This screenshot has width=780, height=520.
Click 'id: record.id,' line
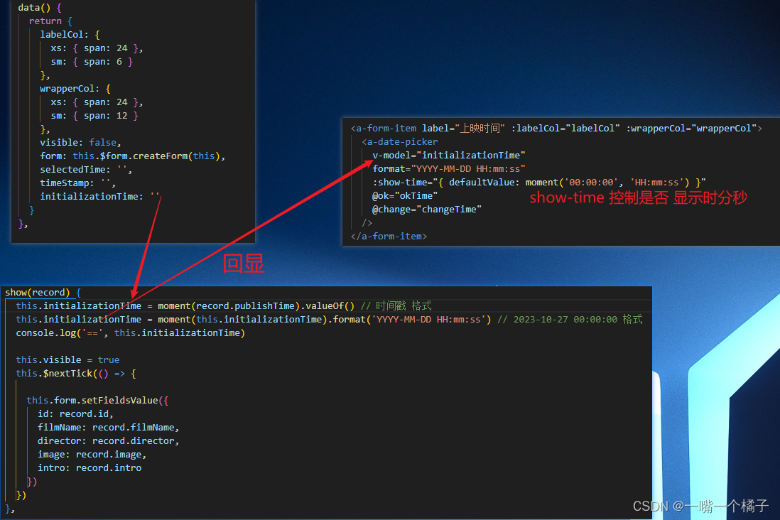click(75, 414)
